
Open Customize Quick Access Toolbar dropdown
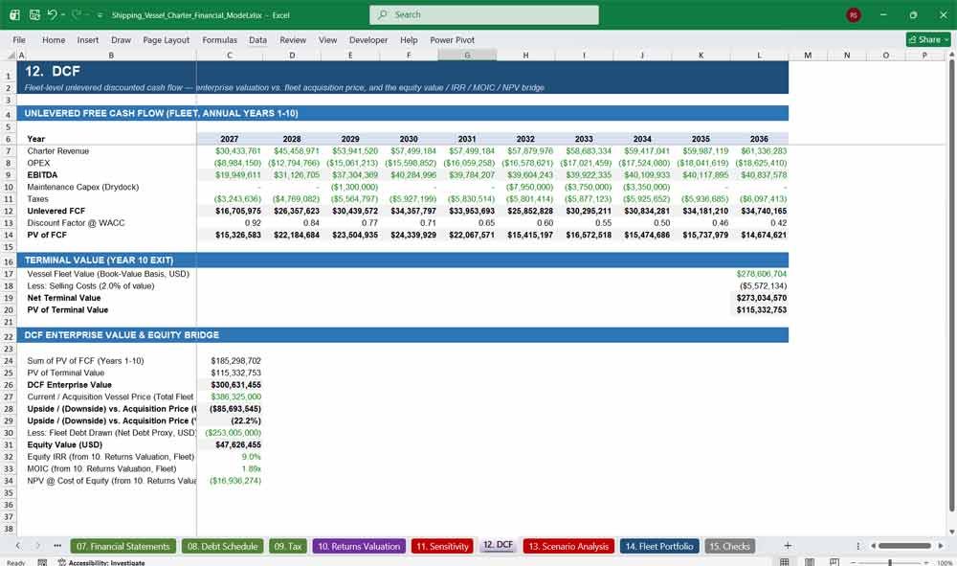100,15
